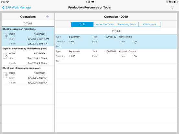Open the Inspection Types tab

[x=104, y=24]
